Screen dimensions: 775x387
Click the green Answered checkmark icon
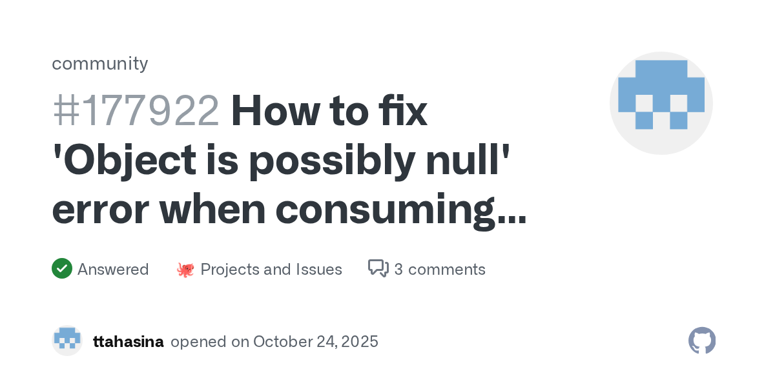61,268
